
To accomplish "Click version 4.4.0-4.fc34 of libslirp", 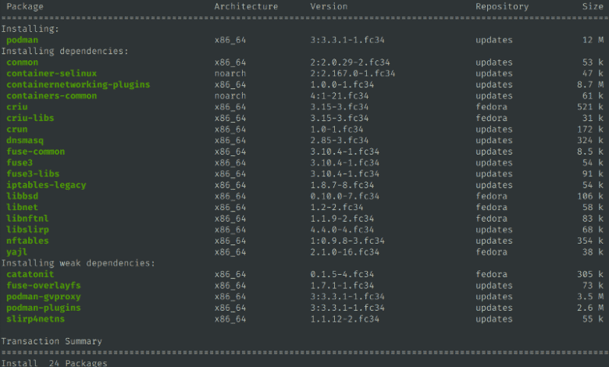I will coord(342,230).
